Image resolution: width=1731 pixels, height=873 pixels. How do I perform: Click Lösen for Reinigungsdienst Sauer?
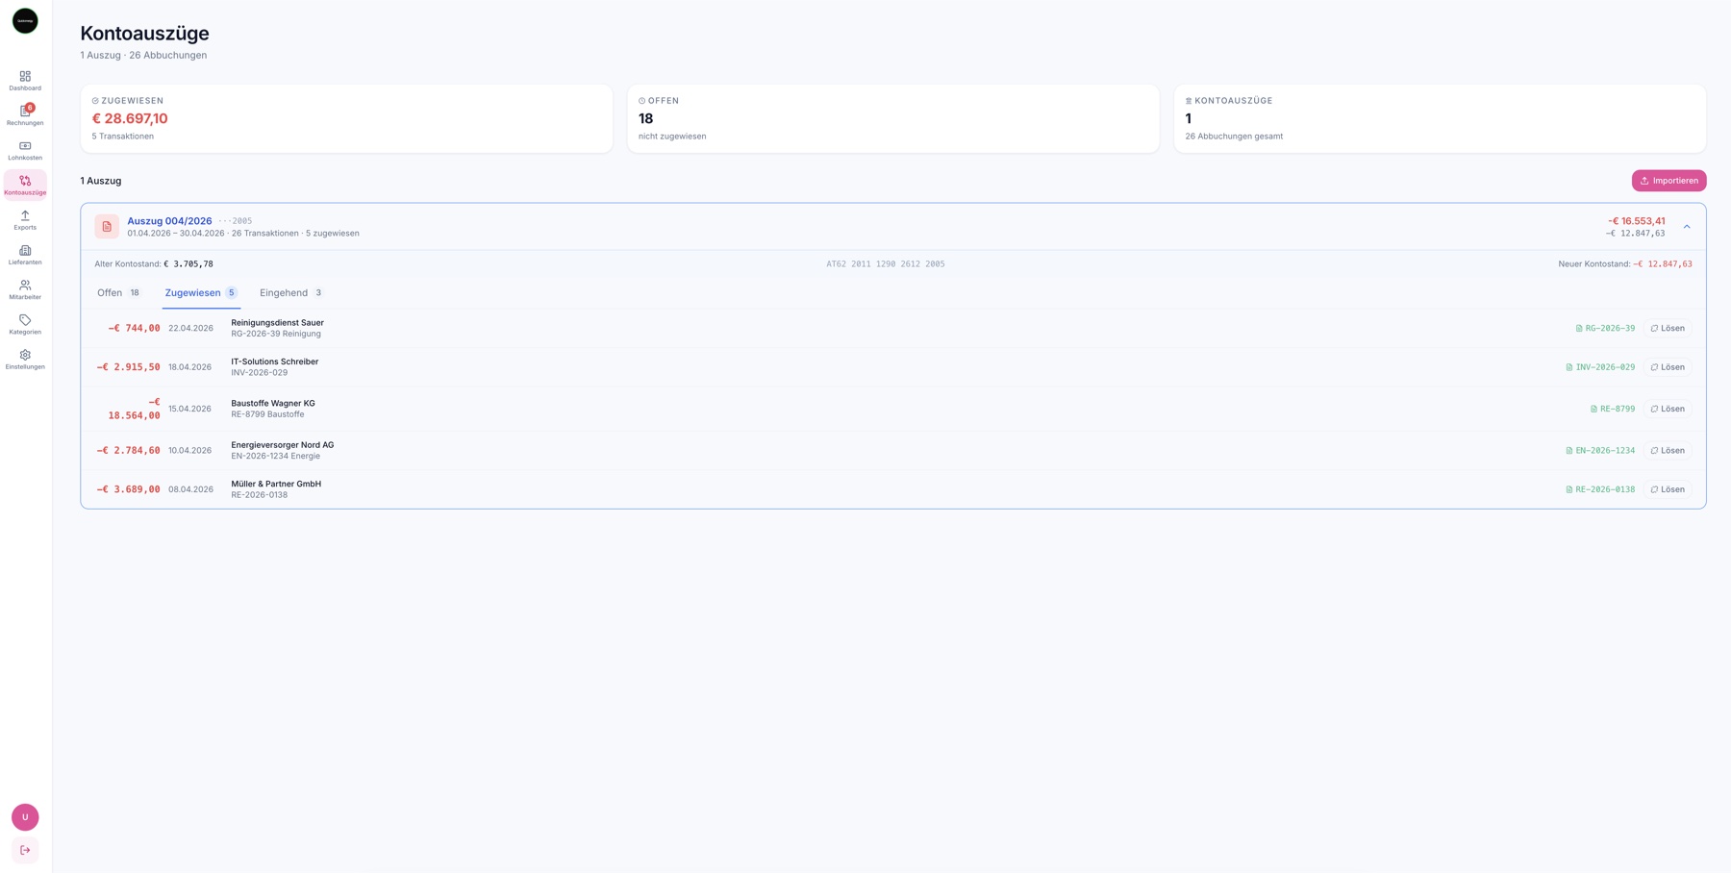click(x=1668, y=329)
